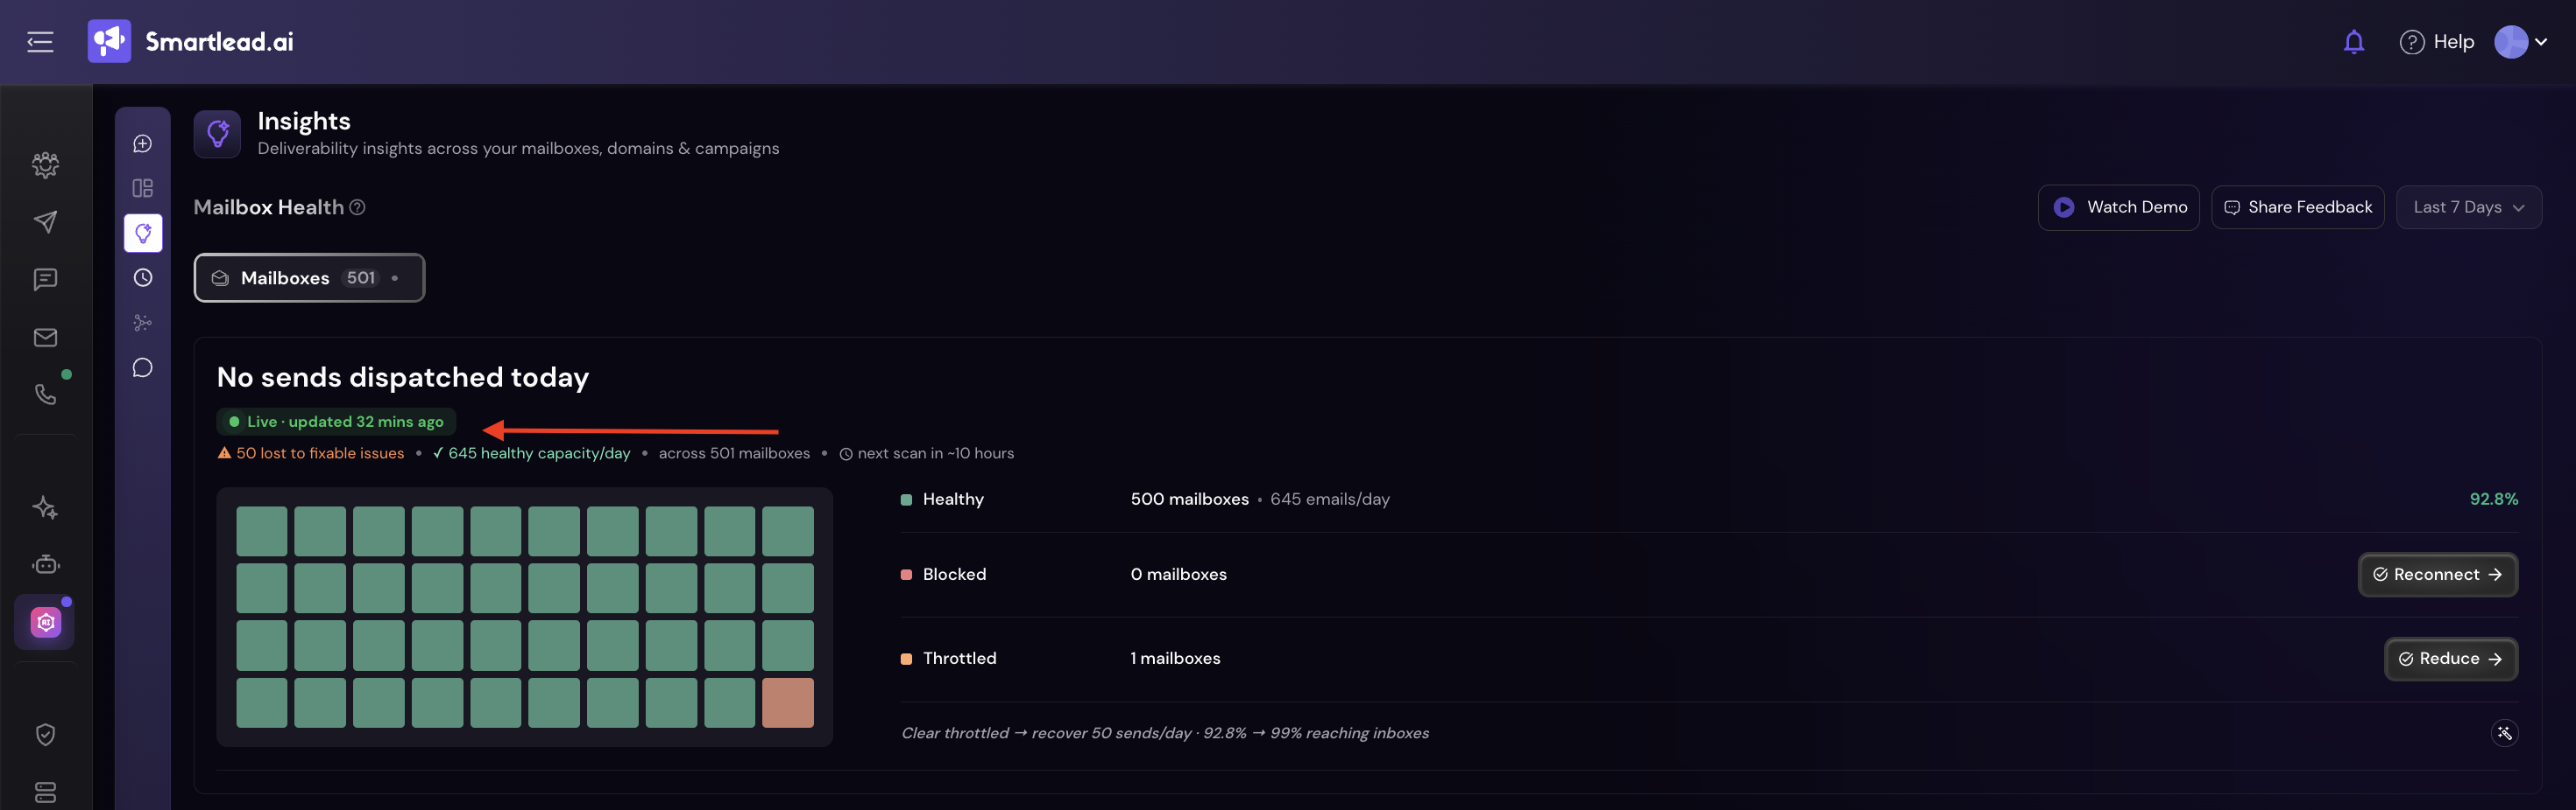
Task: Click the Help menu item
Action: coord(2436,42)
